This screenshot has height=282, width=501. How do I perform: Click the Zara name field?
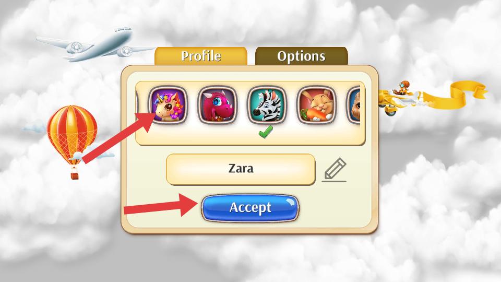[x=241, y=169]
